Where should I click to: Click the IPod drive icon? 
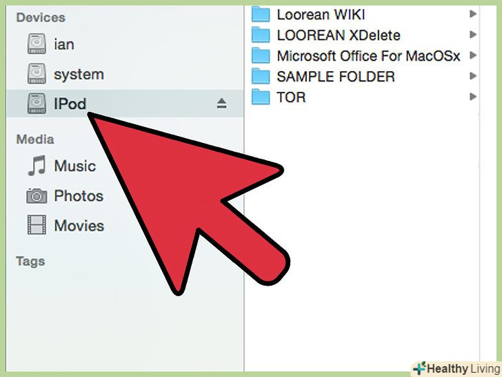pyautogui.click(x=37, y=104)
